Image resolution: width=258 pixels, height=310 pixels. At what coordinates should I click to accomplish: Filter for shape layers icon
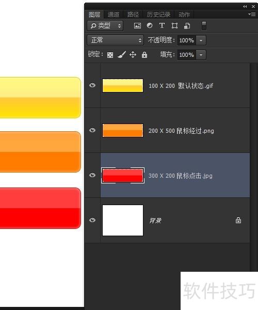(x=174, y=26)
